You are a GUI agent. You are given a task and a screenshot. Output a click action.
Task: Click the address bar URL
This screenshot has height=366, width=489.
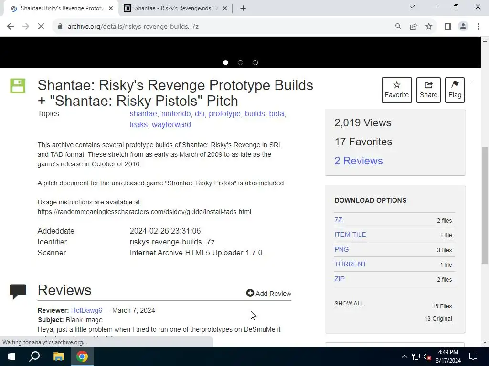tap(133, 27)
